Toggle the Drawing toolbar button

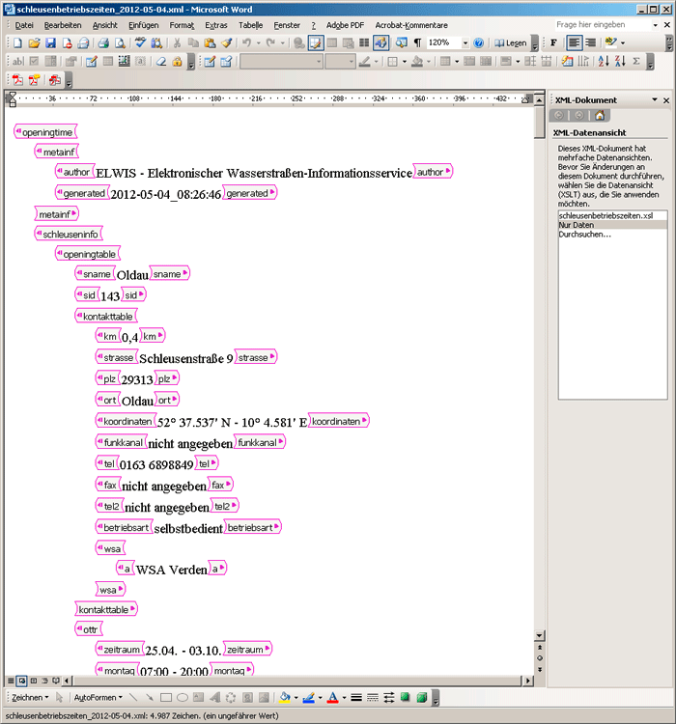click(x=381, y=42)
